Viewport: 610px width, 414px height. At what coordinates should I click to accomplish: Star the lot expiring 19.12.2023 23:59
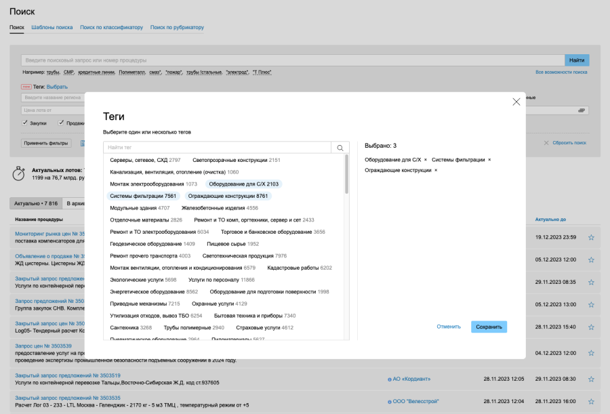tap(591, 237)
